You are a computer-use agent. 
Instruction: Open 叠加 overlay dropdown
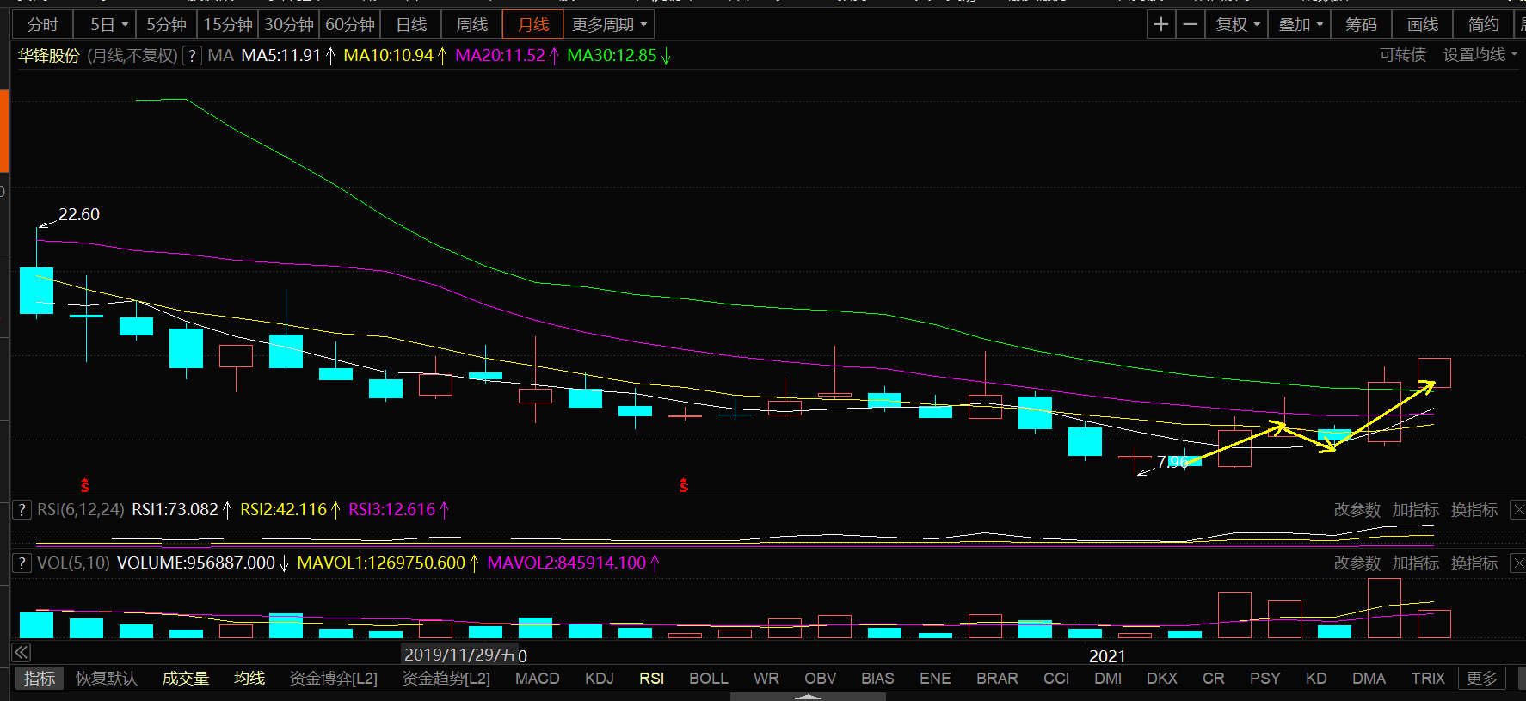1300,25
